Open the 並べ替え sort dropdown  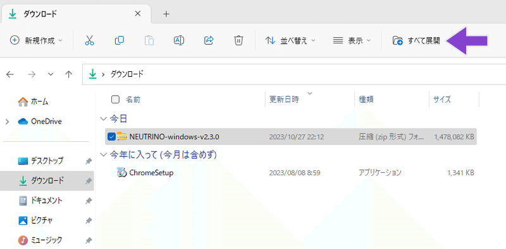290,40
